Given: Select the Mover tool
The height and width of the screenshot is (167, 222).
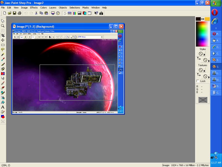Looking at the screenshot, I should [x=3, y=40].
